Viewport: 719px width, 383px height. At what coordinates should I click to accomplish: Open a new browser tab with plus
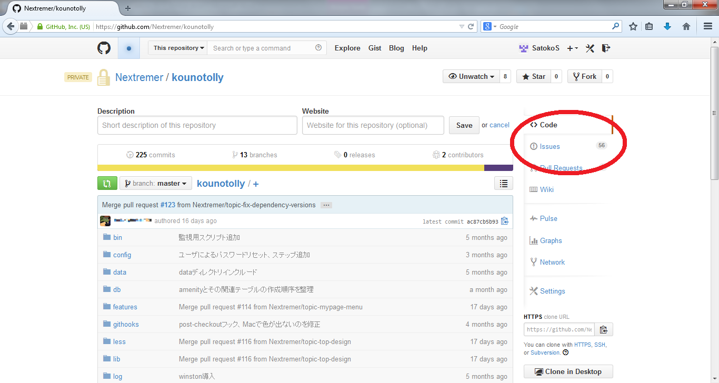point(128,8)
